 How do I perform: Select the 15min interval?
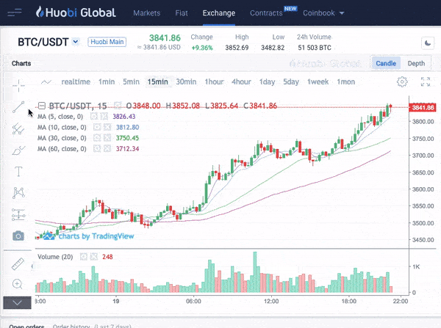point(158,81)
